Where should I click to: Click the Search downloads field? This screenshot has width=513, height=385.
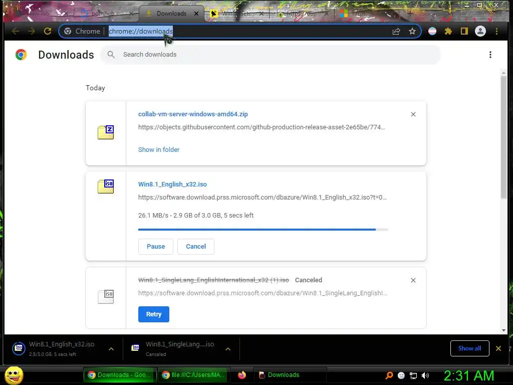click(x=271, y=54)
